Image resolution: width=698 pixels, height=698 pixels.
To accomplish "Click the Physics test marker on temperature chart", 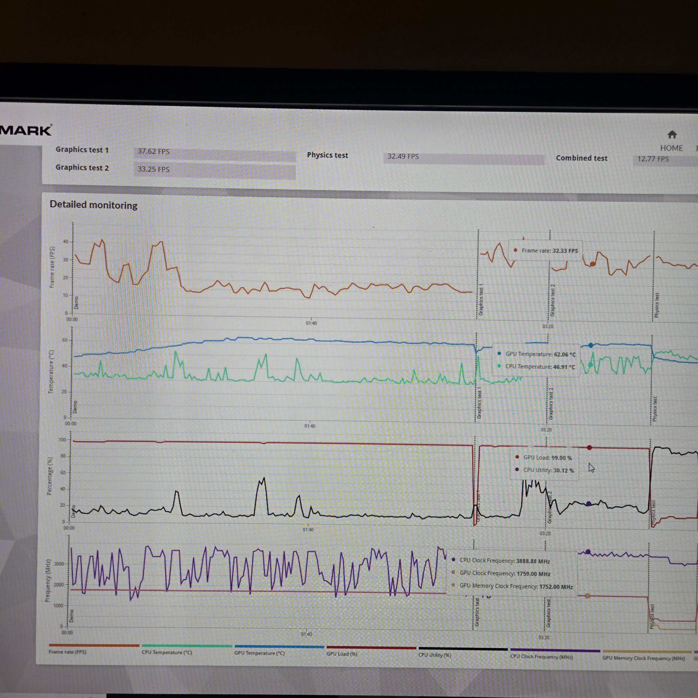I will tap(654, 409).
